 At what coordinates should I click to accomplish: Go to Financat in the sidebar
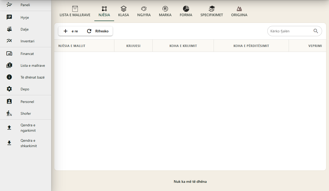click(25, 54)
